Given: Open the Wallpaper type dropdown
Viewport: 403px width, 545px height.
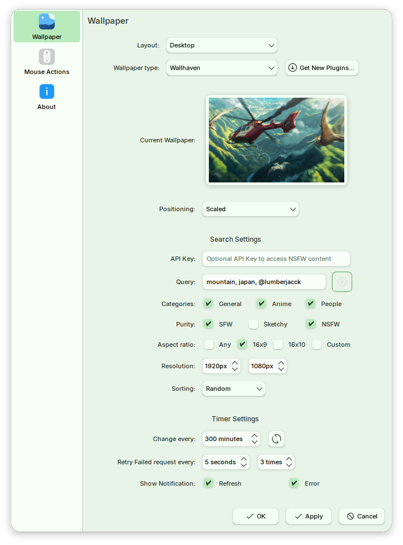Looking at the screenshot, I should coord(222,68).
